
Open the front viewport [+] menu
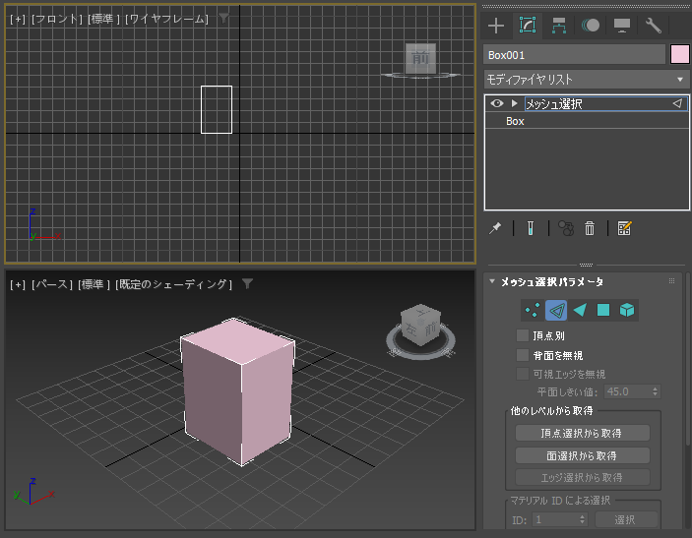(17, 19)
